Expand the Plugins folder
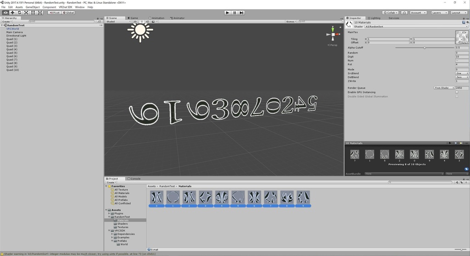This screenshot has width=470, height=256. point(109,213)
